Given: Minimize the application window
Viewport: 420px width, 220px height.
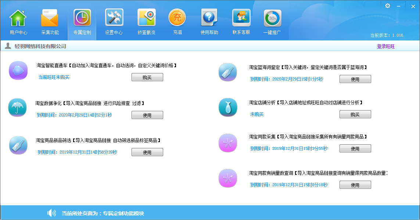Looking at the screenshot, I should coord(399,6).
